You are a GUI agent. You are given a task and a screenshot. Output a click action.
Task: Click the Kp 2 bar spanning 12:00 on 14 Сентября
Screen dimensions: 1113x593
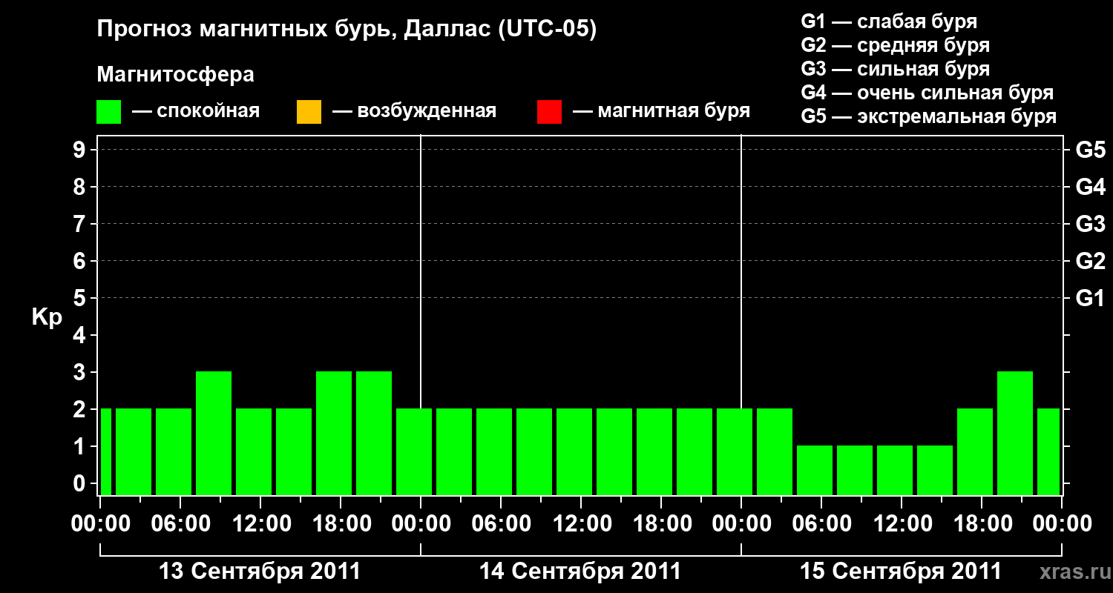574,451
